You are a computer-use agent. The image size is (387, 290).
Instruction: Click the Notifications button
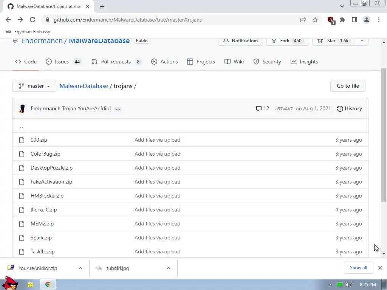(240, 41)
